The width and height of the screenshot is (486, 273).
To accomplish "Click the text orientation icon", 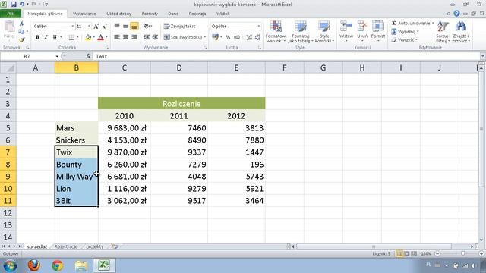I will click(147, 26).
